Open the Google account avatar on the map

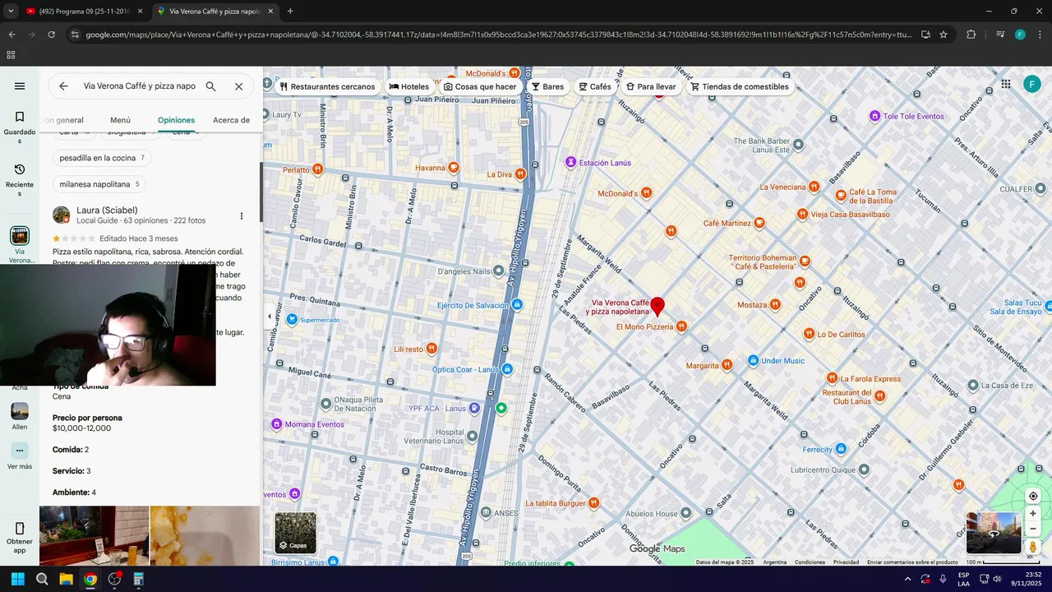(1031, 84)
